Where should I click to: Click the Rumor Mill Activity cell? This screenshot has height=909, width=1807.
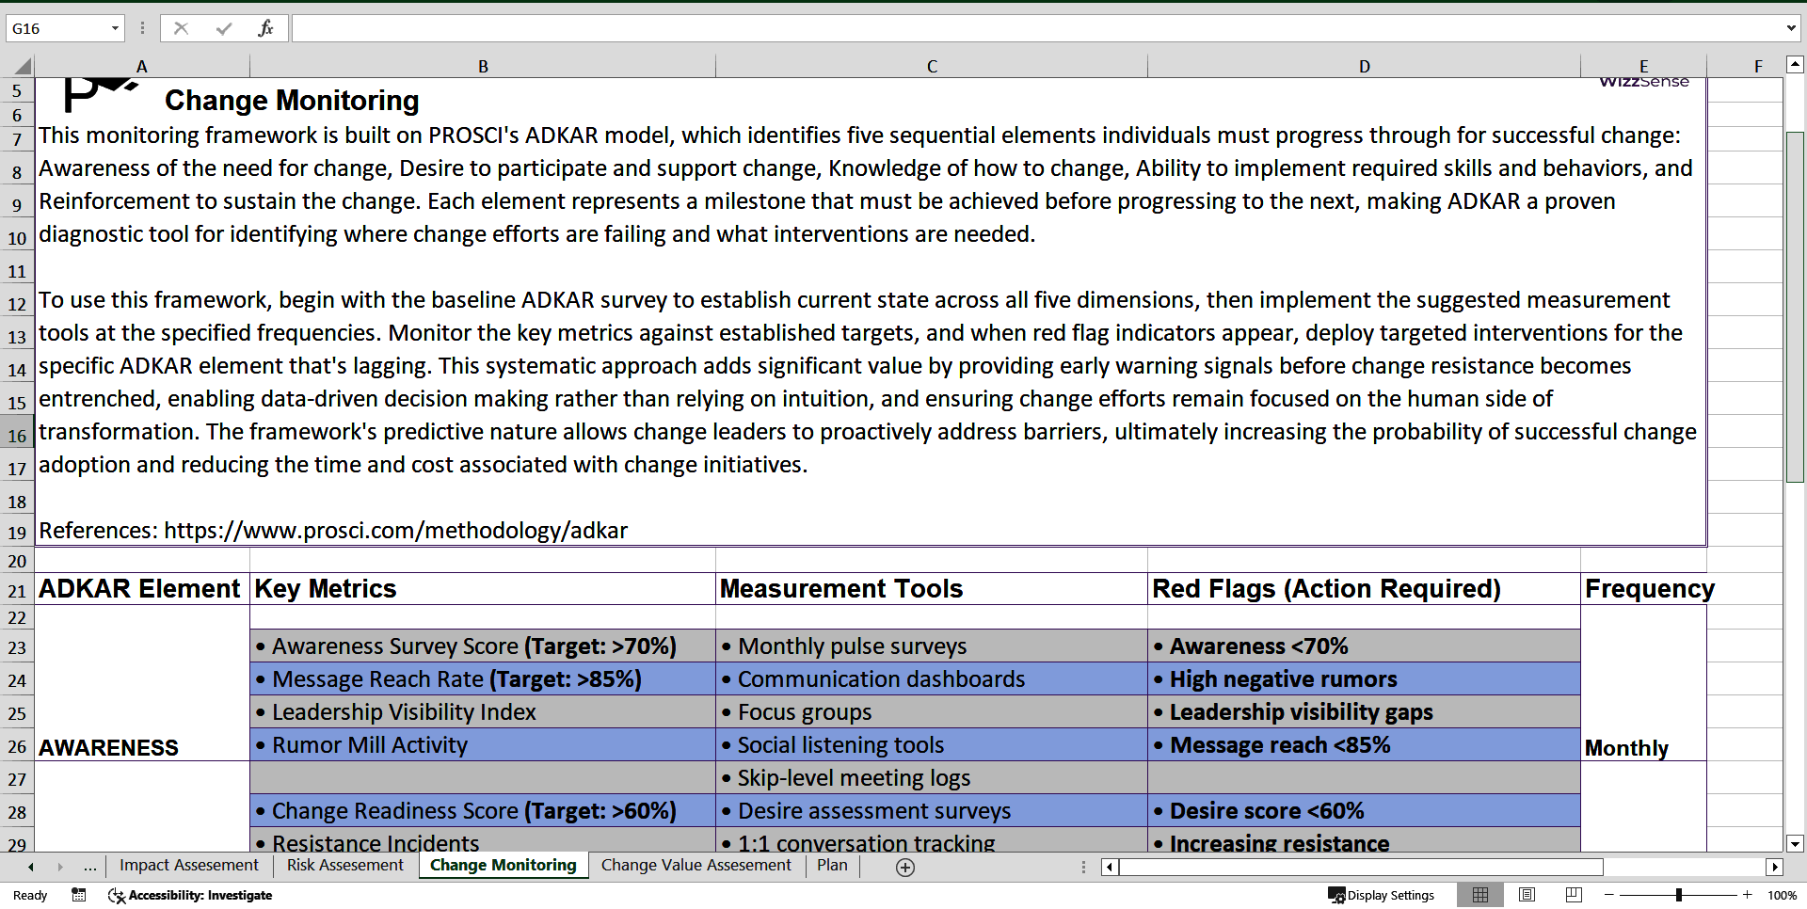click(483, 745)
